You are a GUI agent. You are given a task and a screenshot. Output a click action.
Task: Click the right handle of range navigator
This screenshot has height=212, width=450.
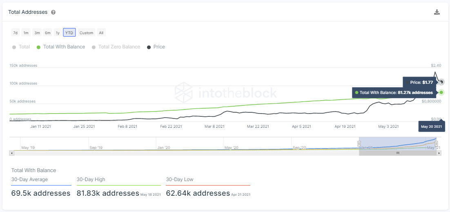pos(436,143)
